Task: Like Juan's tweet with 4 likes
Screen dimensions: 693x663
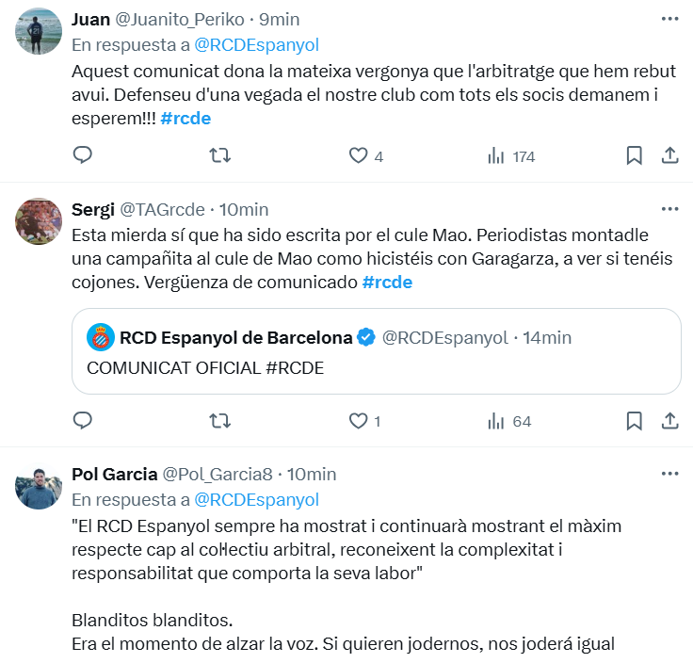Action: [358, 155]
